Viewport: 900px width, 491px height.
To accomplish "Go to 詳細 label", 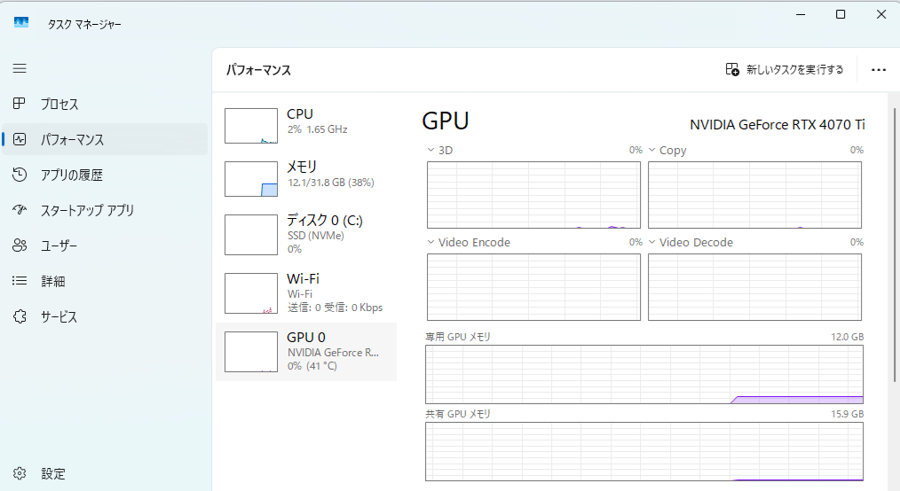I will pyautogui.click(x=52, y=281).
